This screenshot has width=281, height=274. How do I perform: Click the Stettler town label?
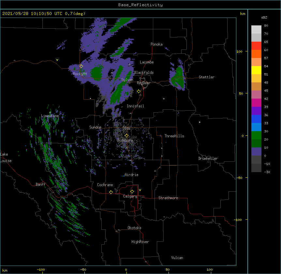click(x=207, y=77)
